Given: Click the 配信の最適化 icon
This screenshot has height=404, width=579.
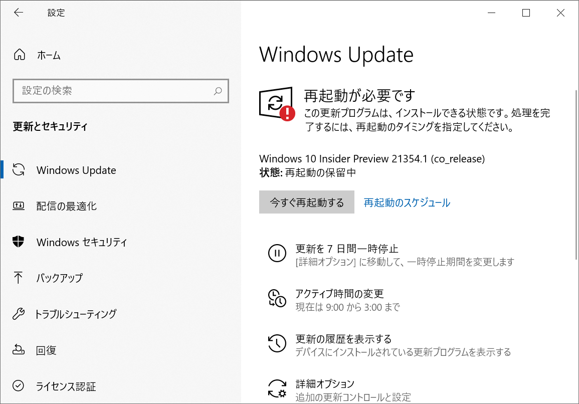Looking at the screenshot, I should (x=19, y=206).
